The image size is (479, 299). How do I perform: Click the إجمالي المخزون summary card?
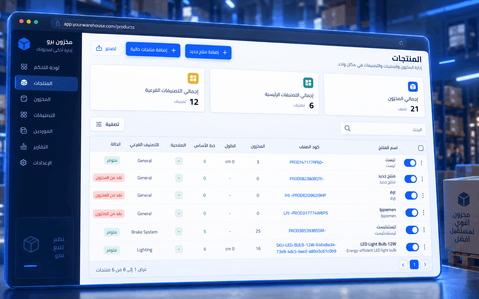click(374, 95)
